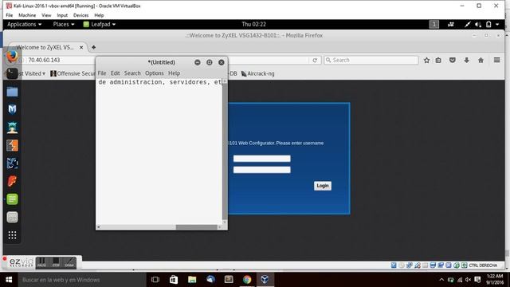Viewport: 510px width, 287px height.
Task: Select VirtualBox icon on Windows taskbar
Action: pos(265,280)
